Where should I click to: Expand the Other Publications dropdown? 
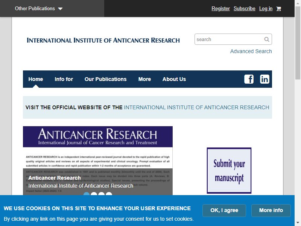tap(39, 9)
